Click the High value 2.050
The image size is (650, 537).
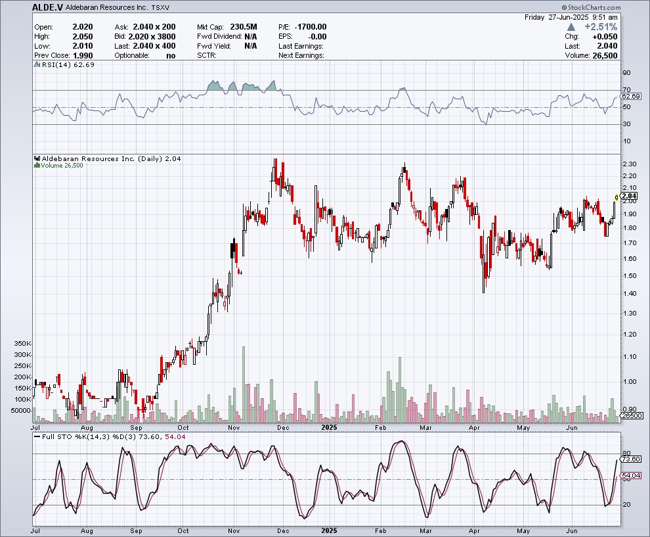tap(83, 37)
